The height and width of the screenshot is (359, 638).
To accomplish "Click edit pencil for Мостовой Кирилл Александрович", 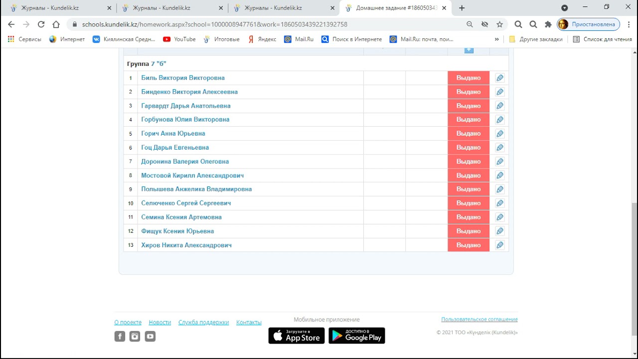I will click(499, 176).
